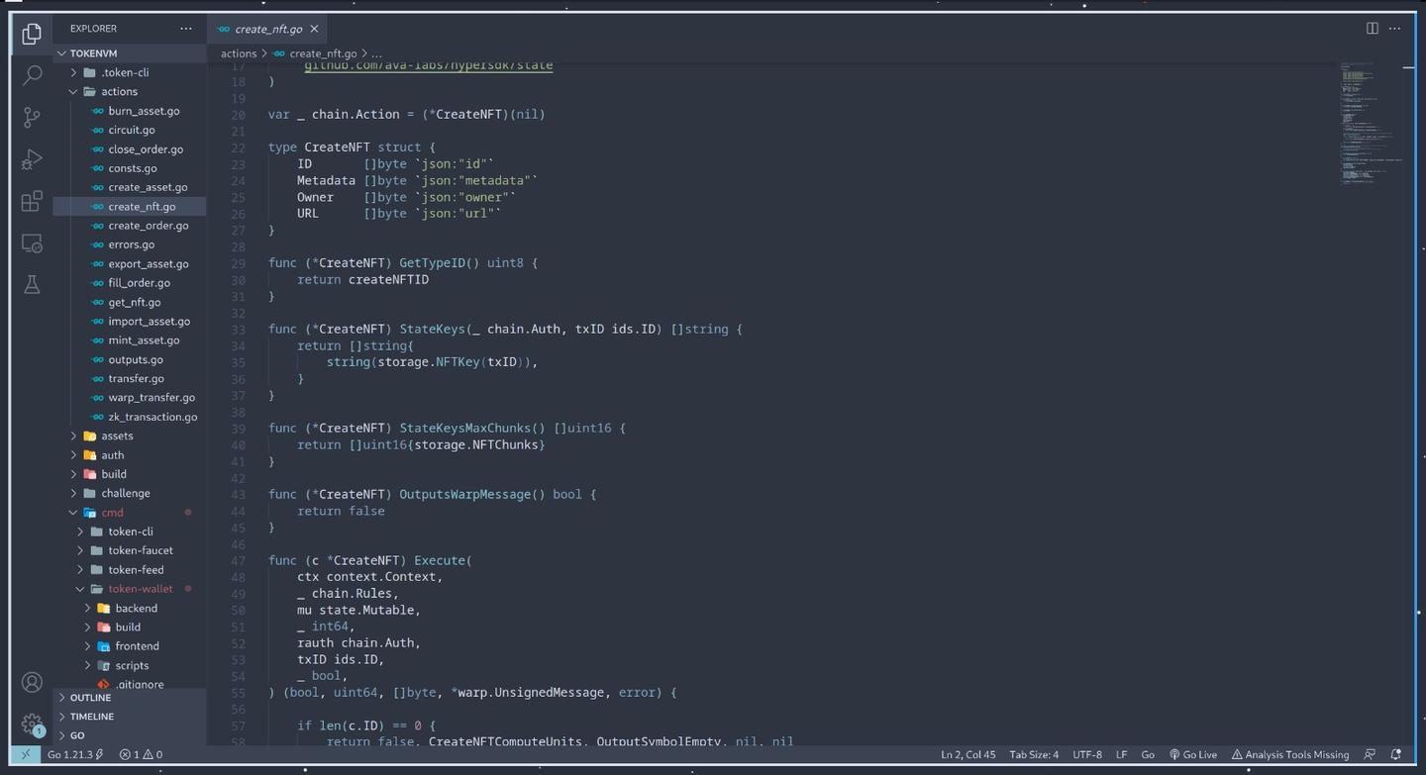Open warp_transfer.go file
This screenshot has height=775, width=1426.
pyautogui.click(x=130, y=398)
